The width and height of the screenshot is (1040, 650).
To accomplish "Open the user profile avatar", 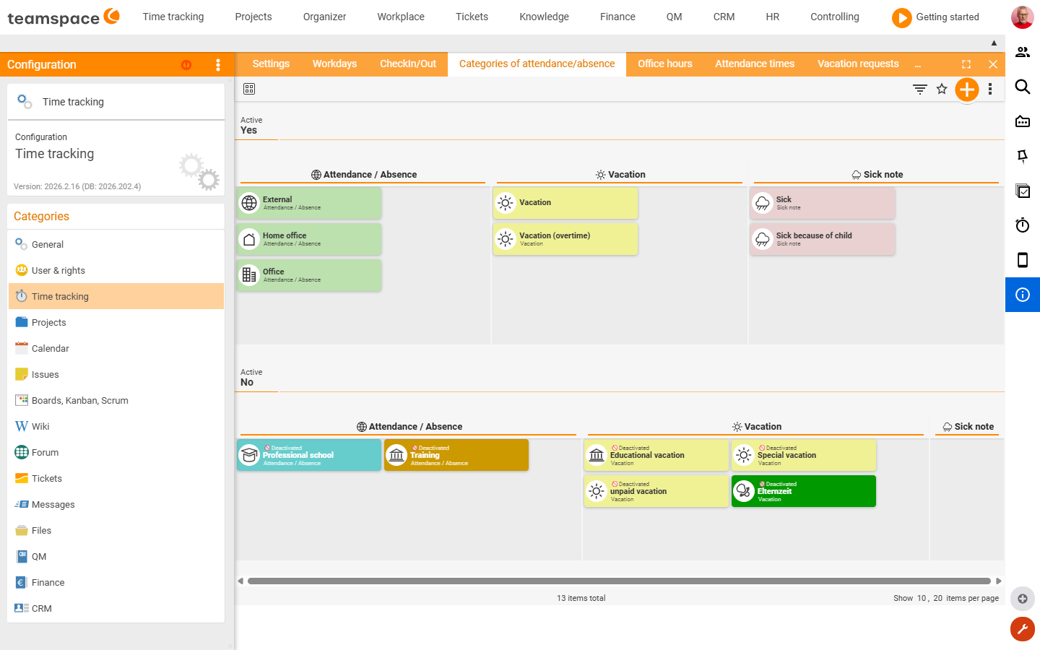I will pos(1022,17).
